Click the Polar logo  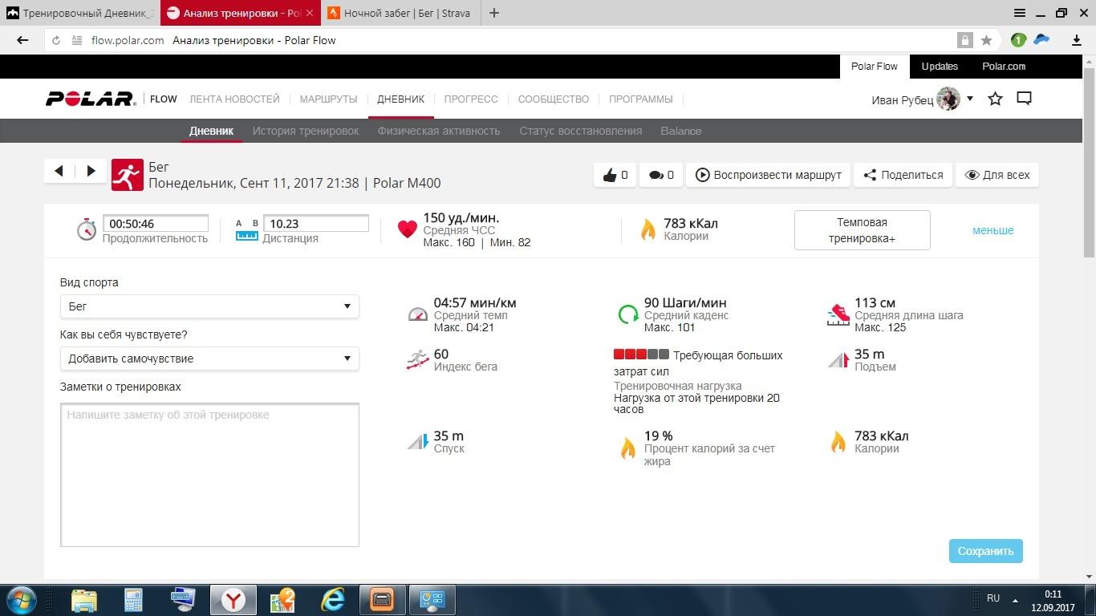tap(91, 99)
